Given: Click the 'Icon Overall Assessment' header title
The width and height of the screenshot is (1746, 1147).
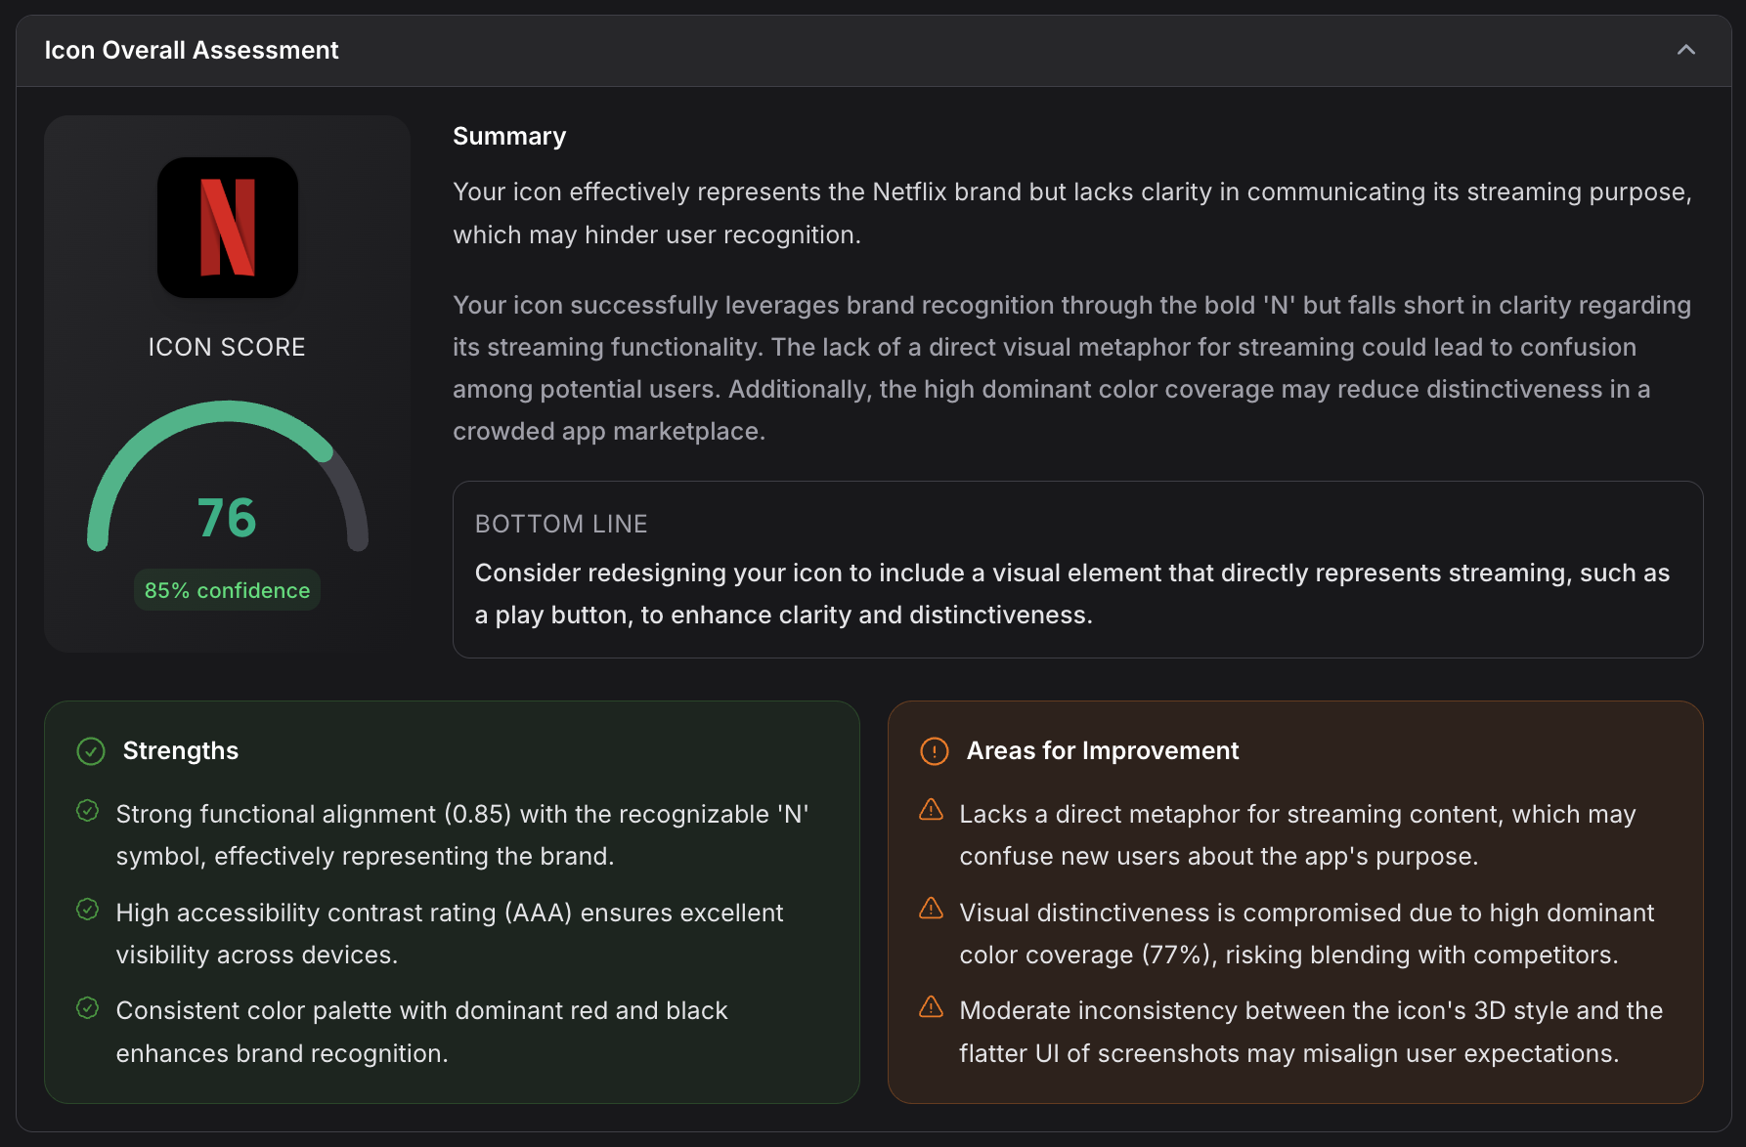Looking at the screenshot, I should [192, 50].
